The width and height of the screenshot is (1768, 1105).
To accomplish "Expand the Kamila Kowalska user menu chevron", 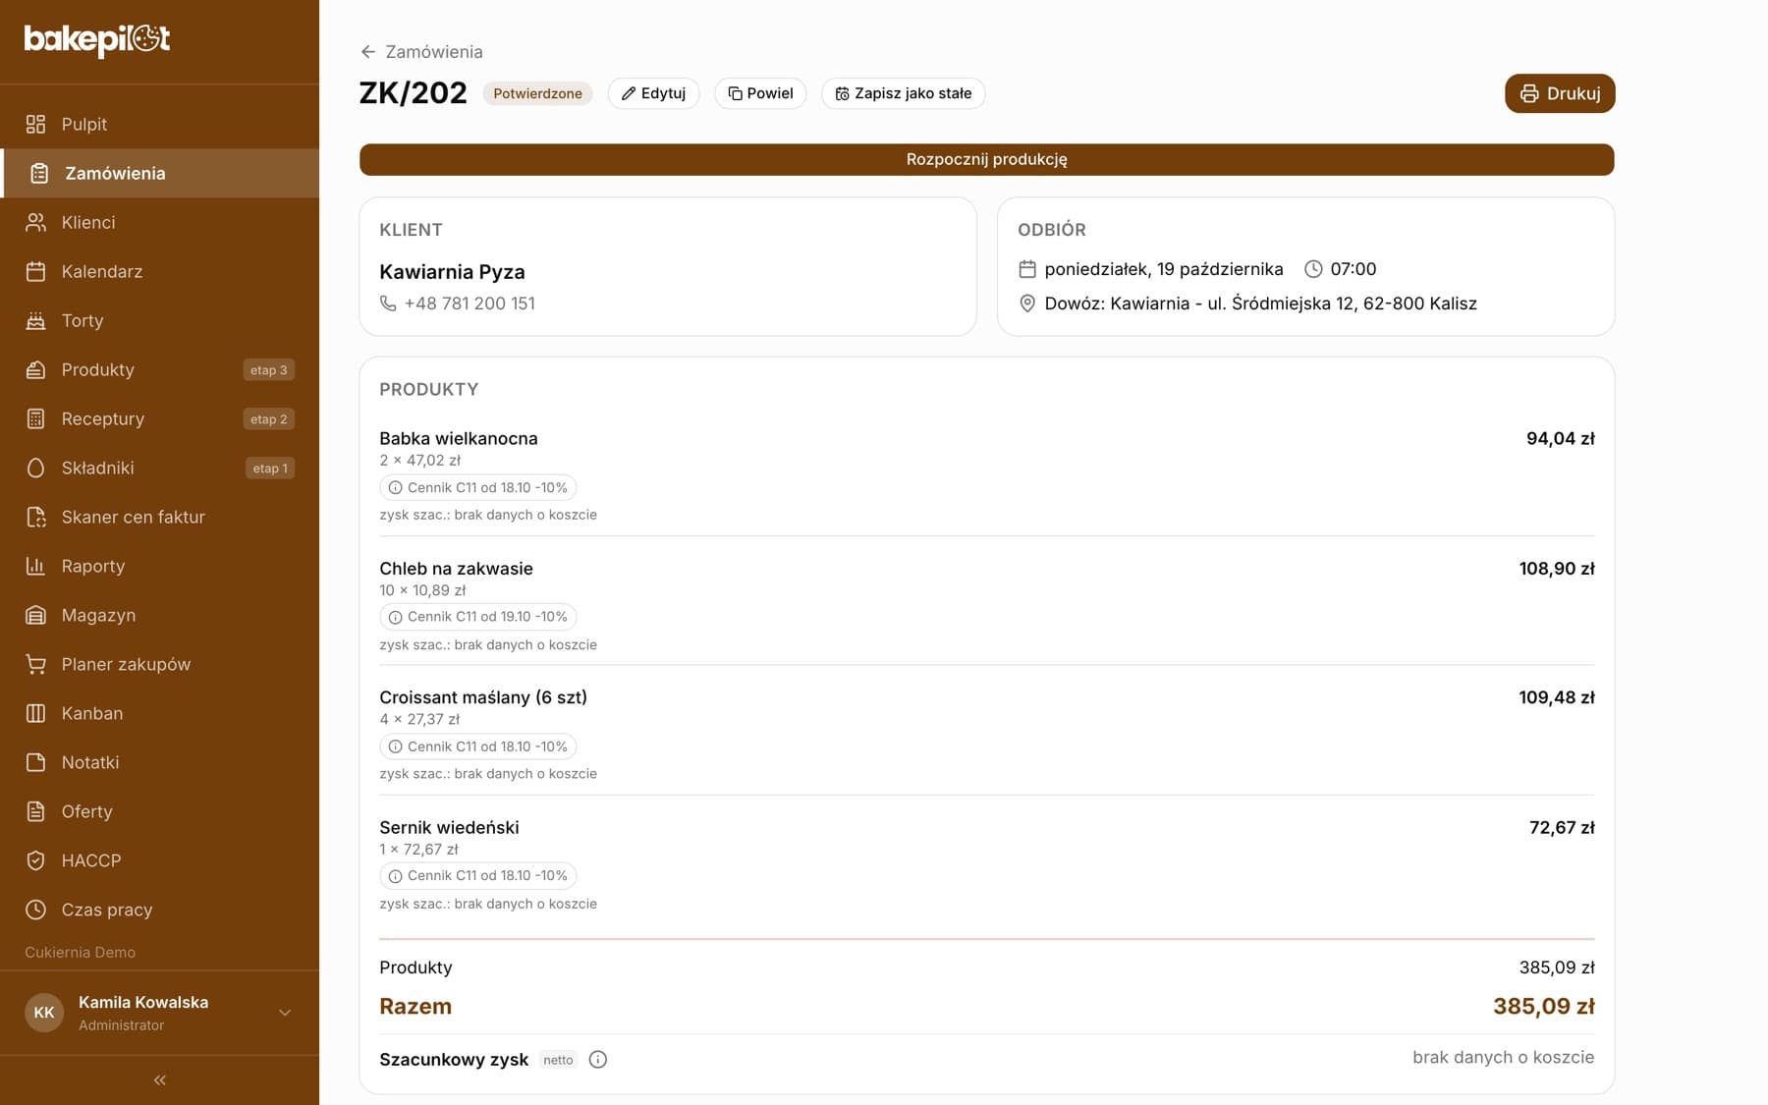I will pyautogui.click(x=285, y=1013).
